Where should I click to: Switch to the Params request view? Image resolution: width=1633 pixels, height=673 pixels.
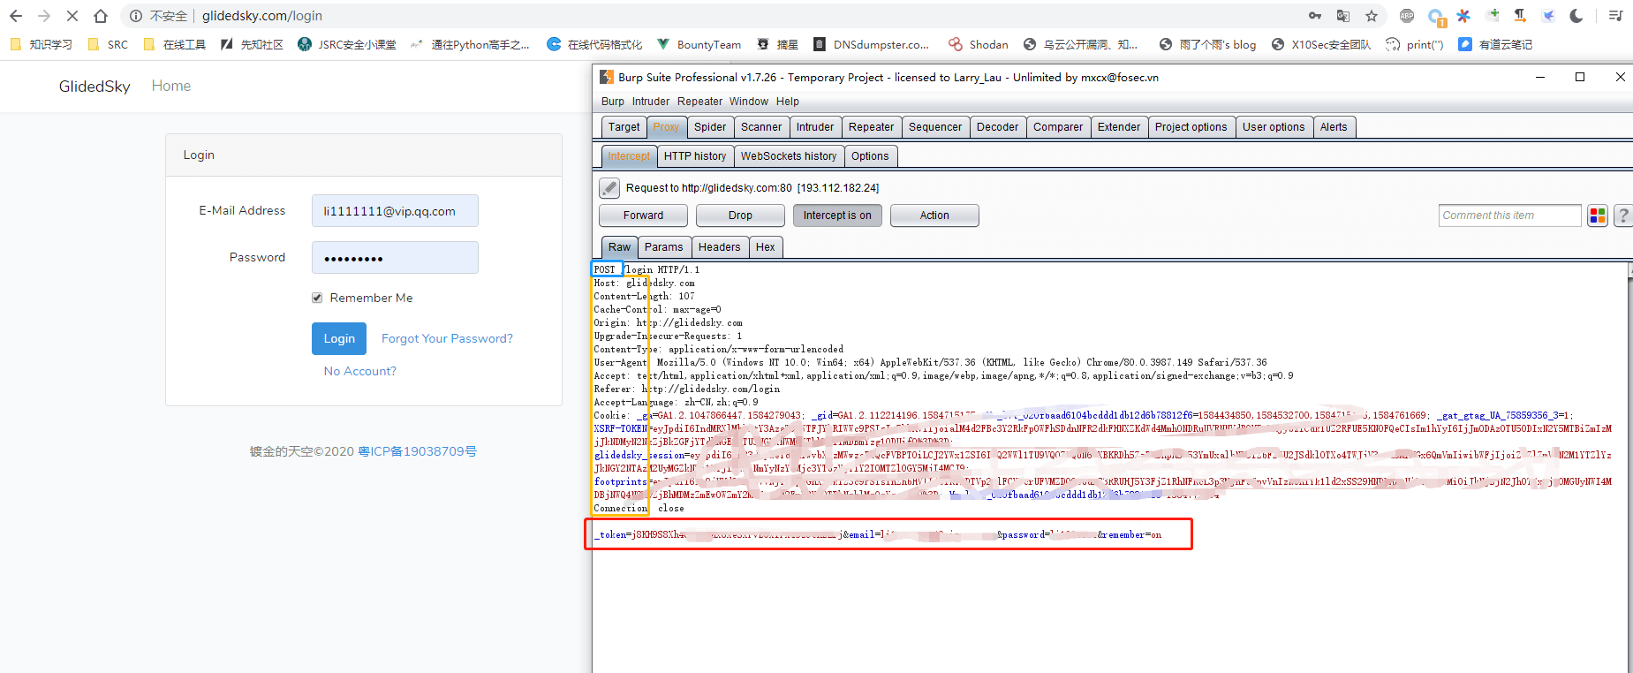coord(663,247)
